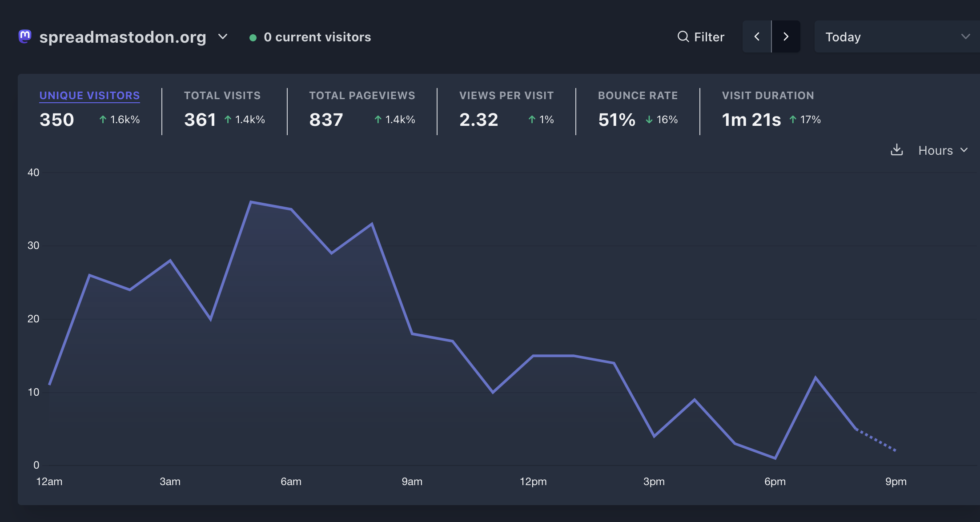
Task: Select the Bounce Rate metric tab
Action: (x=638, y=96)
